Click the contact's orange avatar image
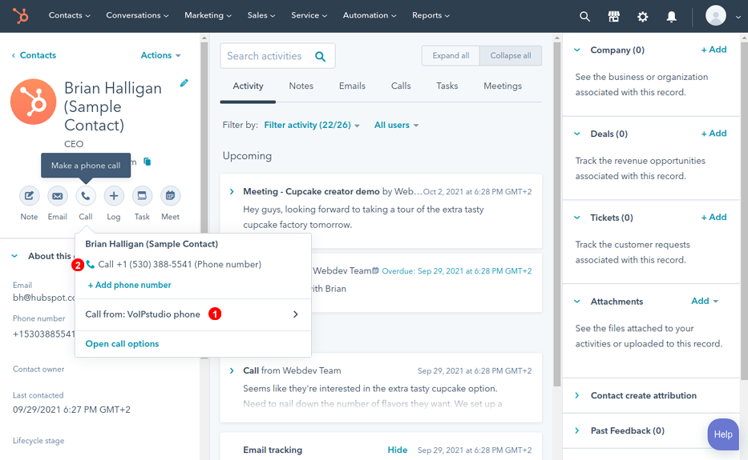Screen dimensions: 748x460 (x=34, y=102)
